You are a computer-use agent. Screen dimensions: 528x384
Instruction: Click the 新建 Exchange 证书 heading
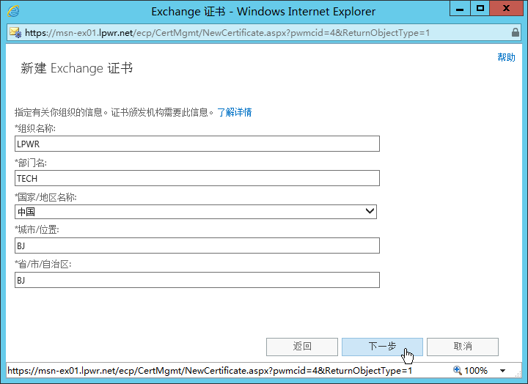(x=77, y=68)
